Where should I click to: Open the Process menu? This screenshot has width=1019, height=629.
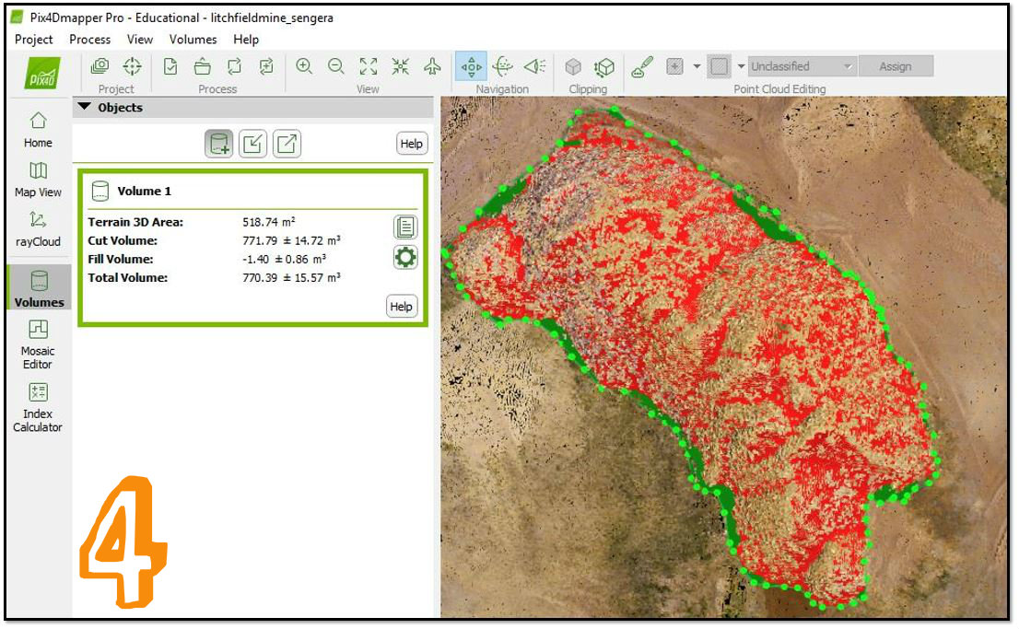[89, 40]
